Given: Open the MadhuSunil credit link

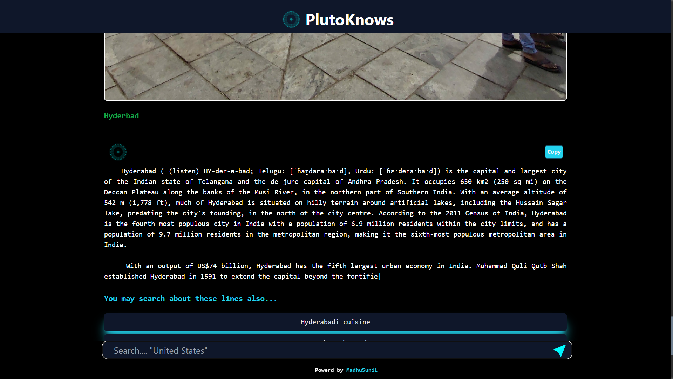Looking at the screenshot, I should coord(361,370).
